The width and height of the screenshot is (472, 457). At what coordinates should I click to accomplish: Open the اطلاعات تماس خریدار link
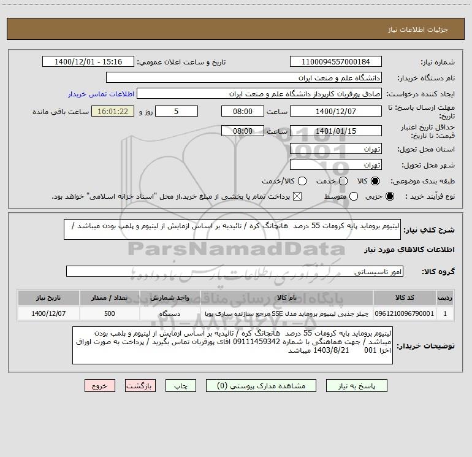[101, 94]
